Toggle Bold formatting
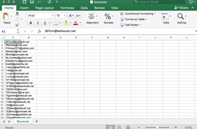Viewport: 197px width, 129px height. coord(31,23)
